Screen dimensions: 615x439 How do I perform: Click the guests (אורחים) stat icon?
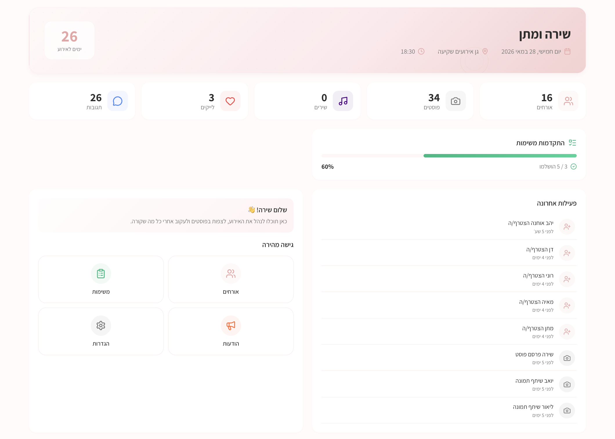pos(568,101)
